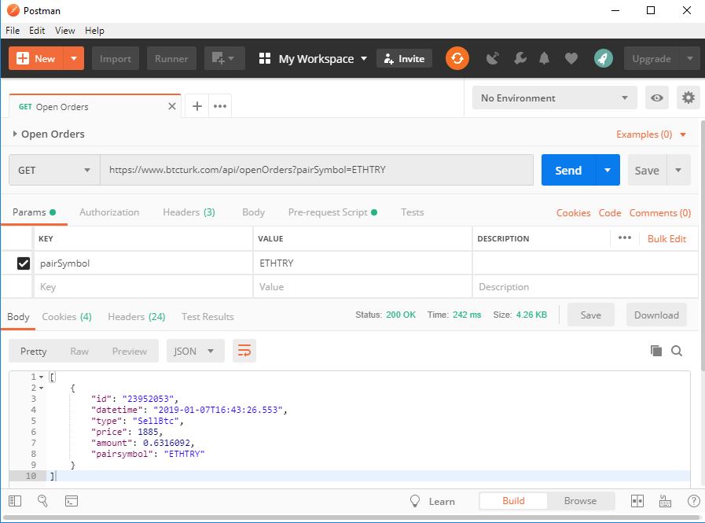Viewport: 705px width, 523px height.
Task: Search within the response body
Action: click(x=677, y=351)
